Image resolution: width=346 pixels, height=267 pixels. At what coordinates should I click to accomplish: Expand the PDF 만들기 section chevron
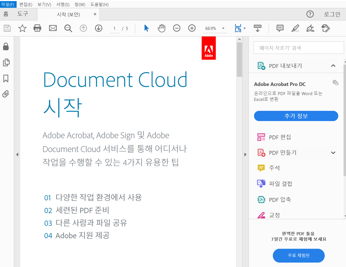333,153
